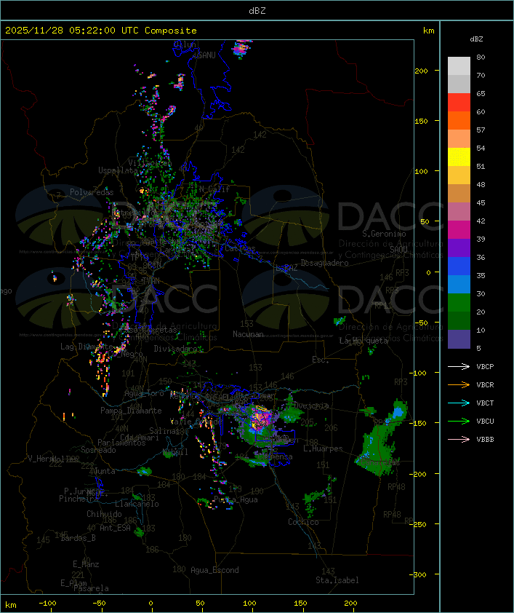Screen dimensions: 514x613
Task: Click the Parlamentos place label
Action: (121, 443)
